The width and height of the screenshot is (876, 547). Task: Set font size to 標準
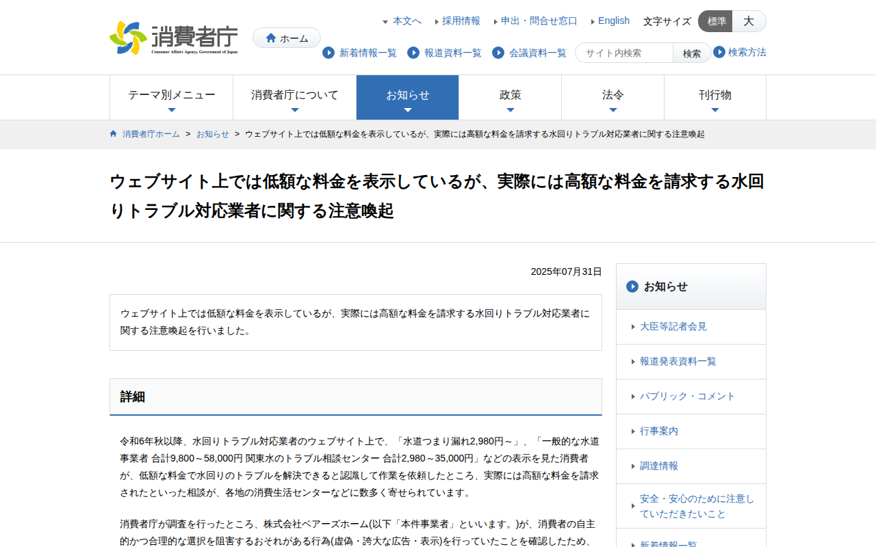point(716,21)
